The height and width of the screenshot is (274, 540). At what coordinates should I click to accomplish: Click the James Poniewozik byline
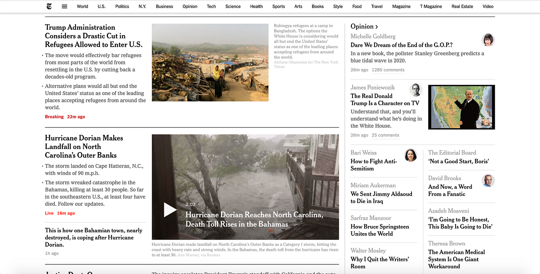click(x=373, y=87)
